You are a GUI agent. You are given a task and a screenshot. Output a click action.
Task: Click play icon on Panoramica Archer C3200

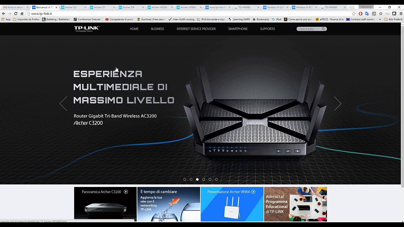coord(126,192)
